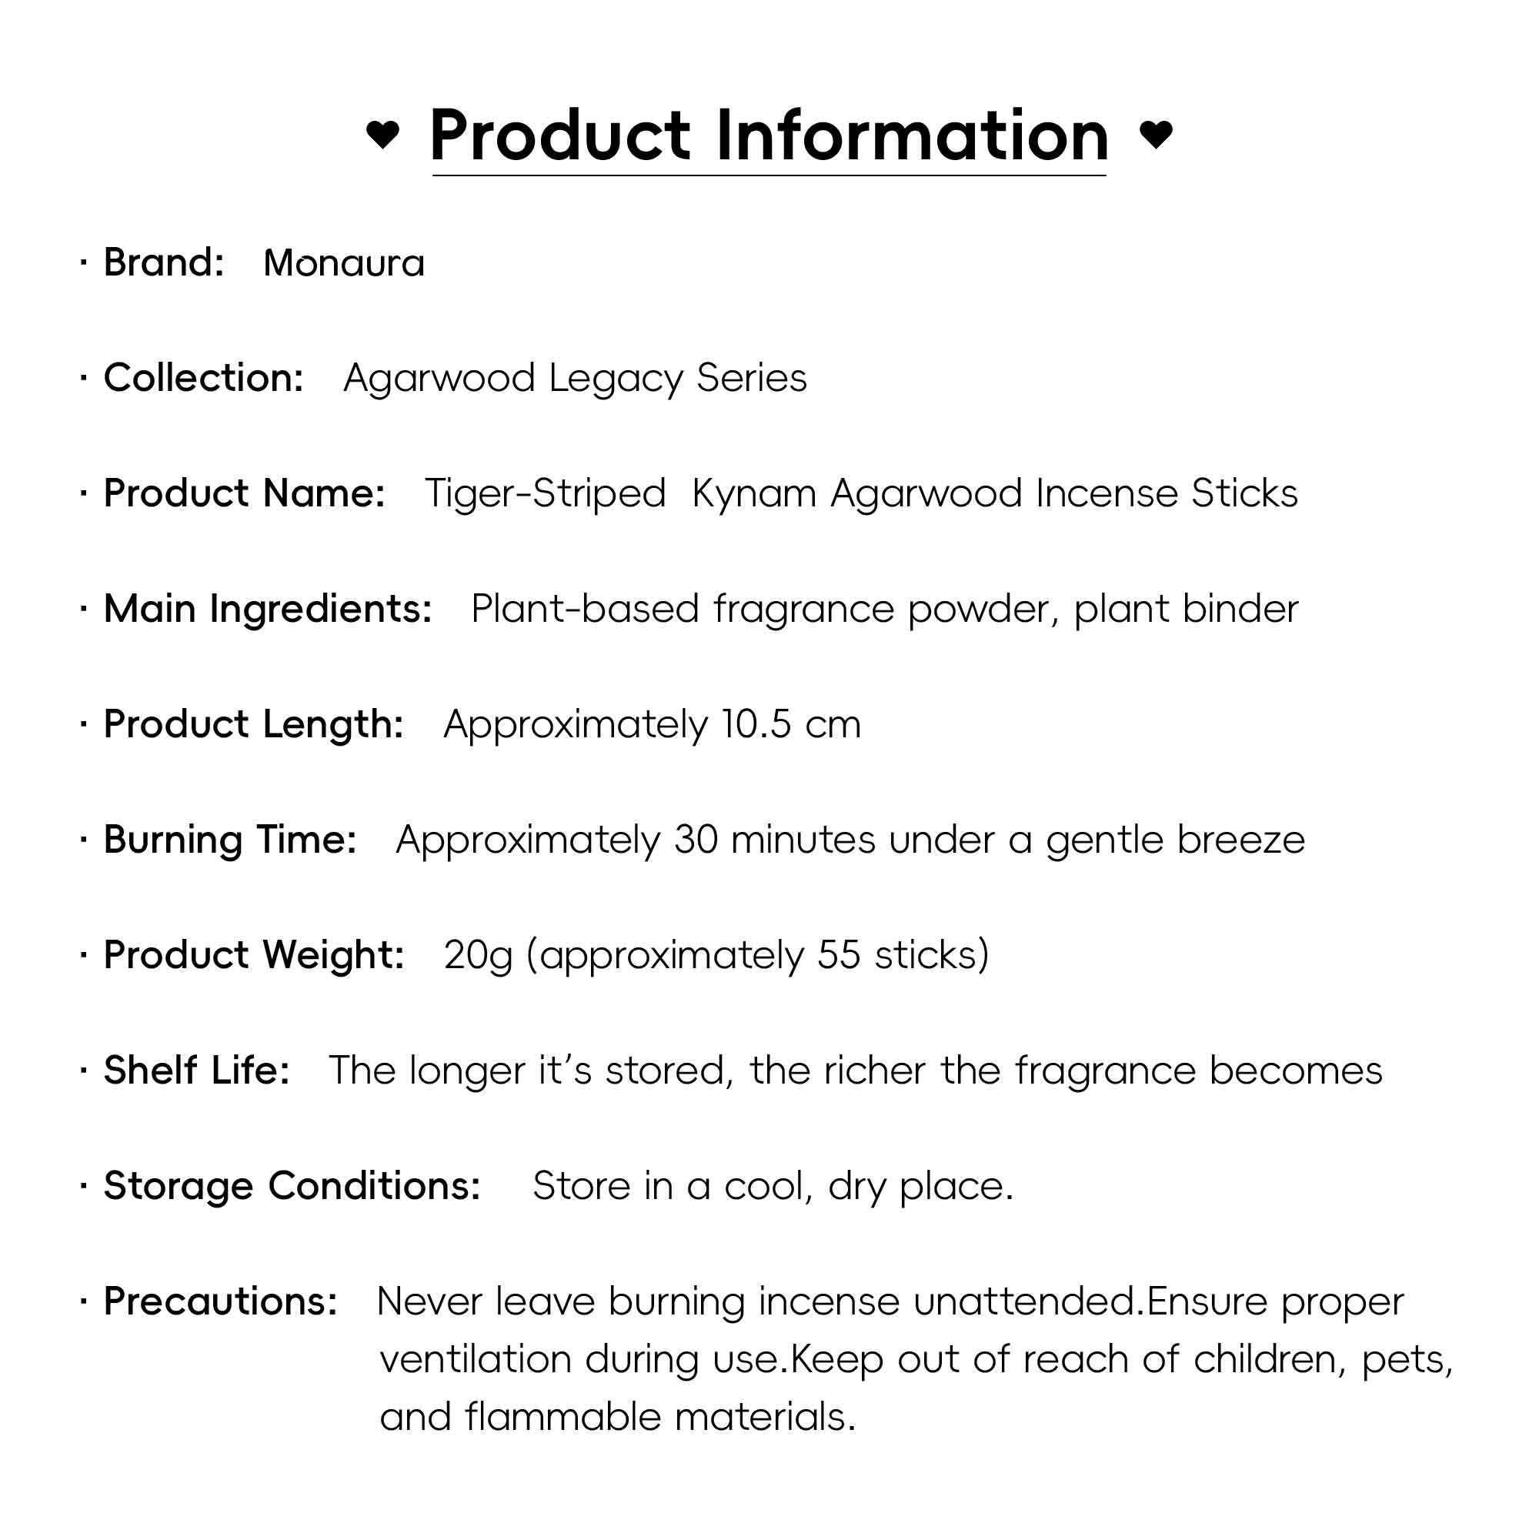
Task: Click the Product Length label
Action: [x=253, y=724]
